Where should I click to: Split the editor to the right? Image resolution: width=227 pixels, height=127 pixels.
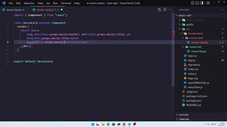point(165,10)
